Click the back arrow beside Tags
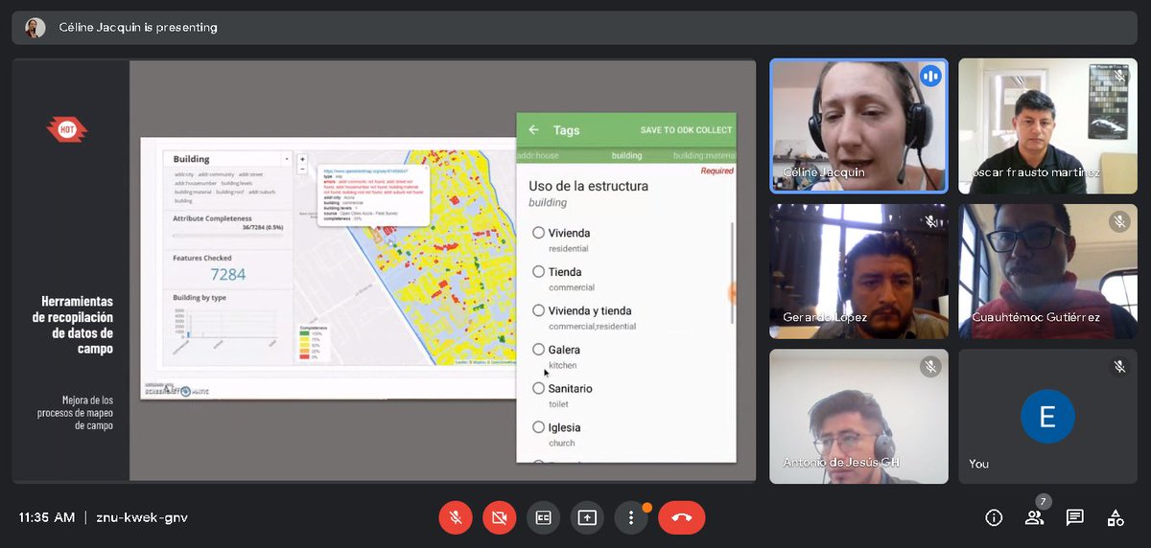The width and height of the screenshot is (1151, 548). pos(533,130)
